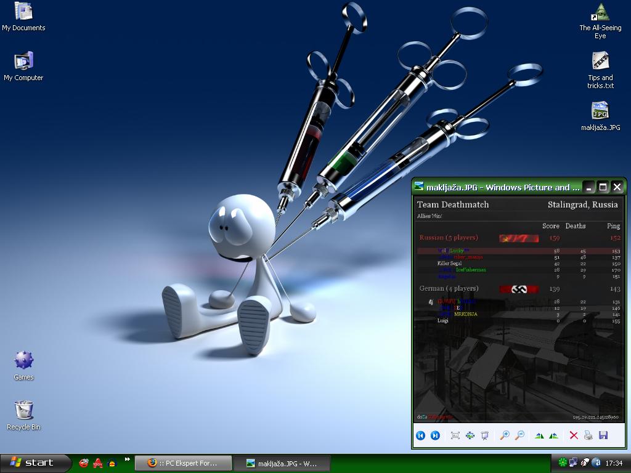The height and width of the screenshot is (473, 631).
Task: Zoom in on the picture
Action: point(505,435)
